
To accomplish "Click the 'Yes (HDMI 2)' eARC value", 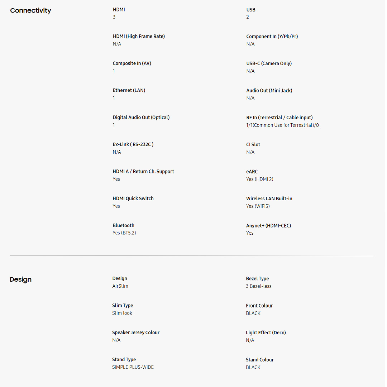I will pos(259,179).
